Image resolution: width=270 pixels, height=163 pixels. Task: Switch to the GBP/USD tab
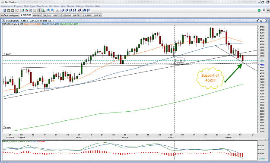coord(47,15)
